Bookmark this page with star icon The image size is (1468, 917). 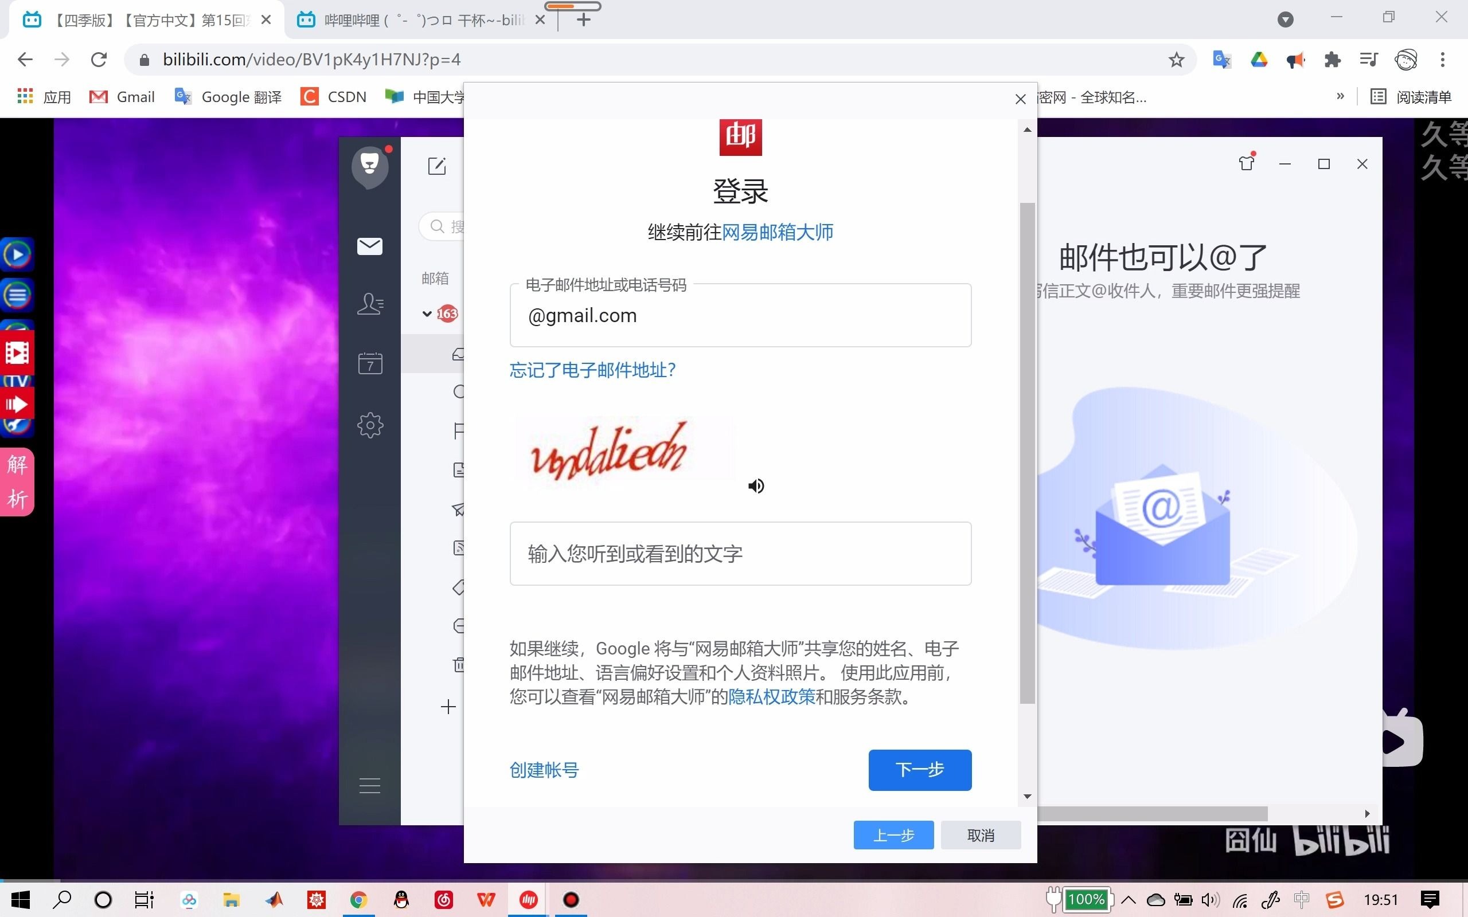tap(1176, 60)
